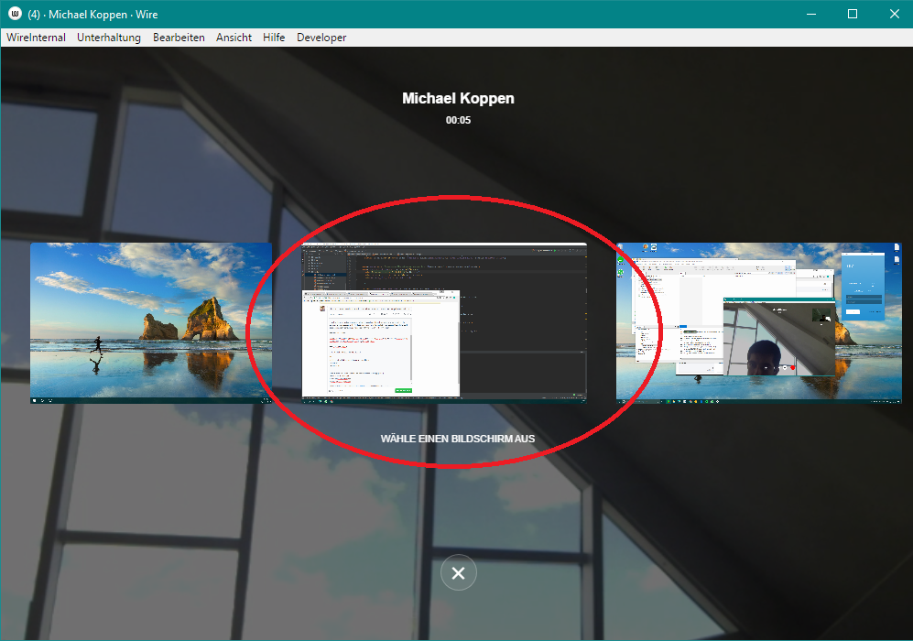Select the beach wallpaper screen thumbnail
Screen dimensions: 913x641
click(151, 323)
